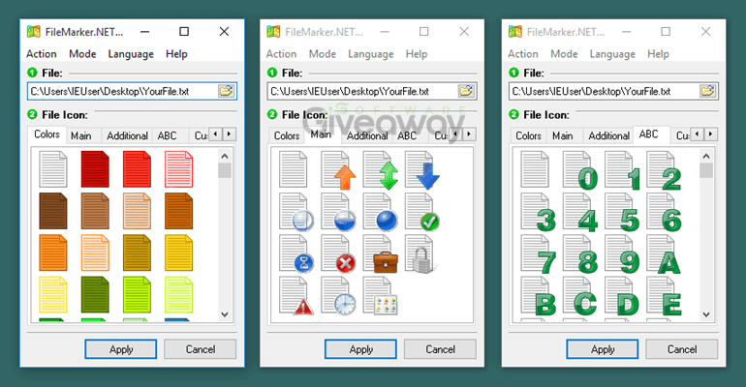
Task: Pick the number 3 file icon
Action: coord(538,212)
